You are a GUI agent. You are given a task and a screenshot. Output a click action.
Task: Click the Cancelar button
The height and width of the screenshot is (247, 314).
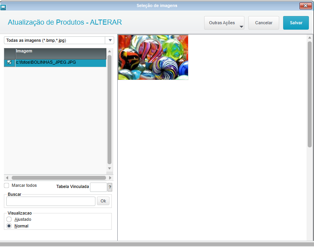264,23
